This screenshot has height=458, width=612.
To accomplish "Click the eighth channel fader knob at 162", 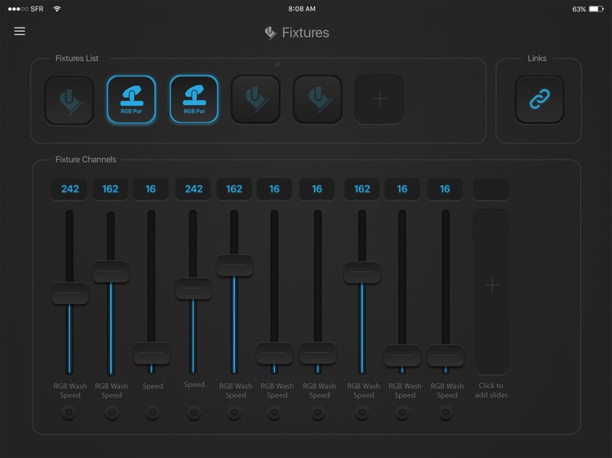I will tap(361, 272).
